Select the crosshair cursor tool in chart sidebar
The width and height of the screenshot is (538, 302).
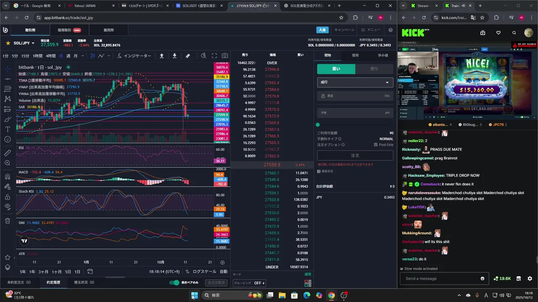click(8, 68)
